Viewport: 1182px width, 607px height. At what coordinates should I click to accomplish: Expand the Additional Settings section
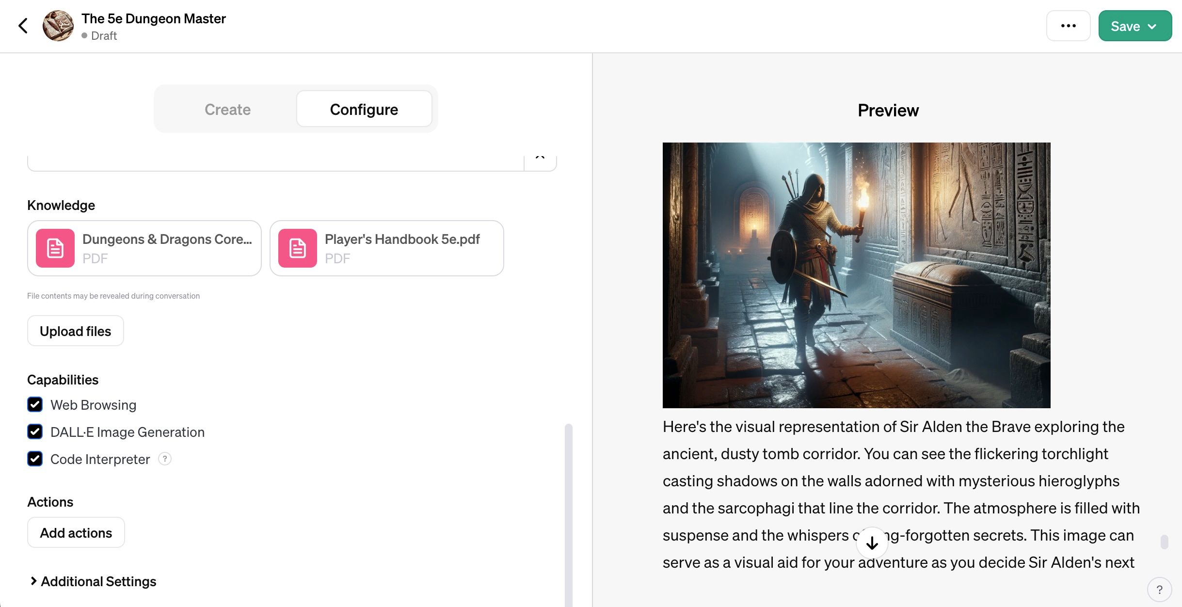click(92, 581)
